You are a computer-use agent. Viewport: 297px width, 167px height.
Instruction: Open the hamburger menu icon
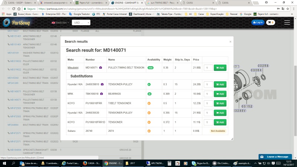pyautogui.click(x=287, y=22)
